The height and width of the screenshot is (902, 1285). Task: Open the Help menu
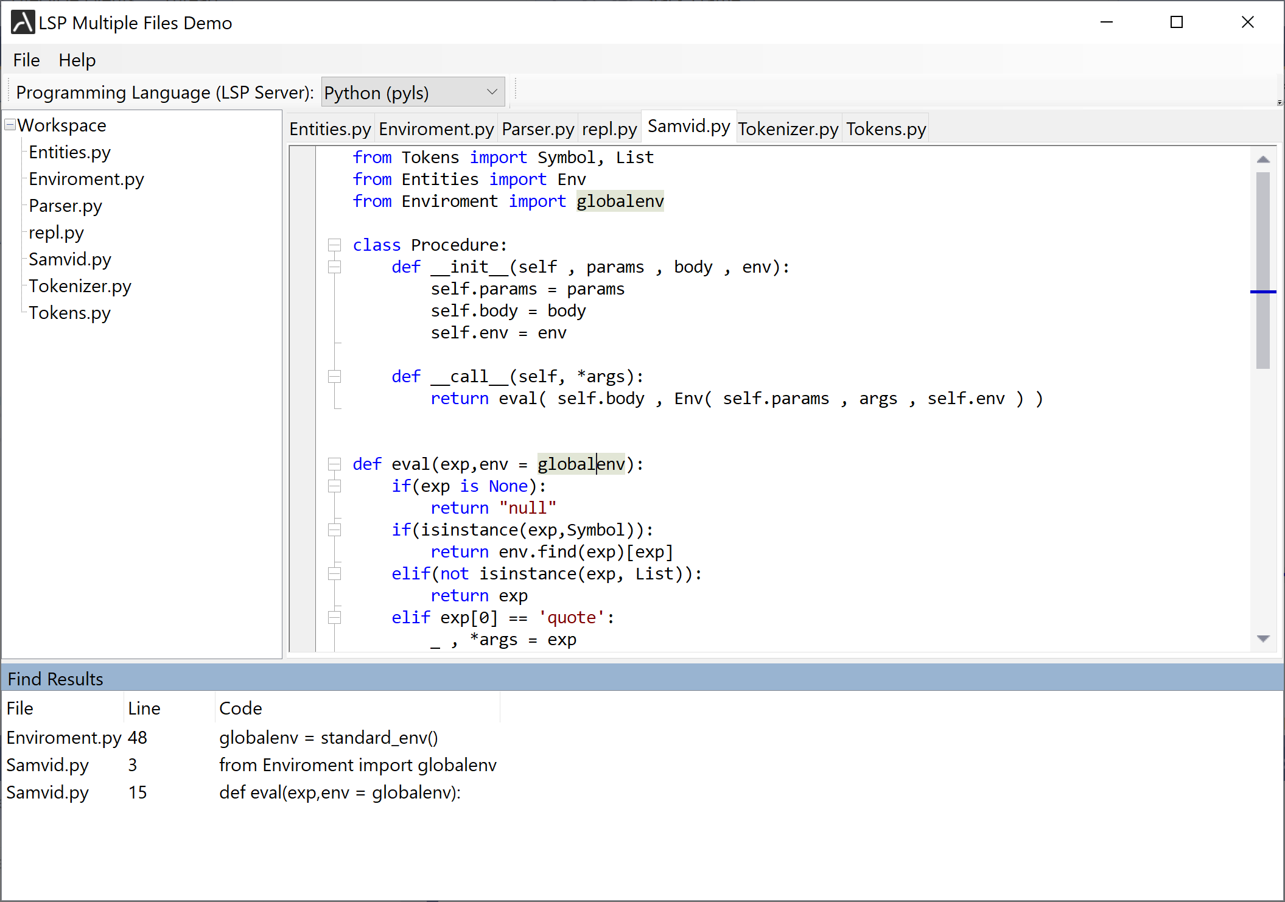click(77, 60)
